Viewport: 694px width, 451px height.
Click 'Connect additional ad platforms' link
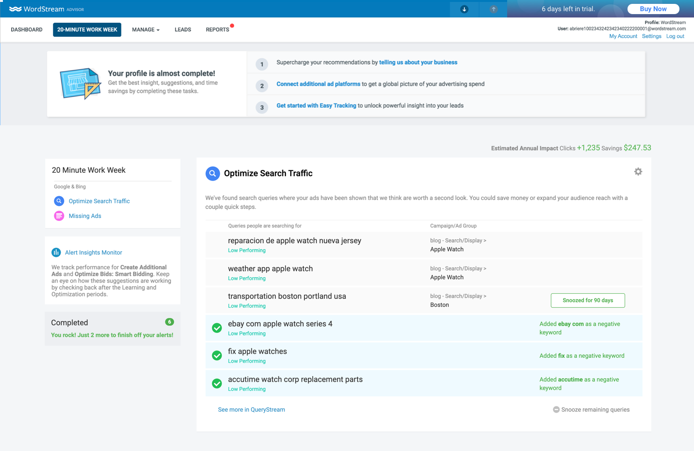[318, 84]
